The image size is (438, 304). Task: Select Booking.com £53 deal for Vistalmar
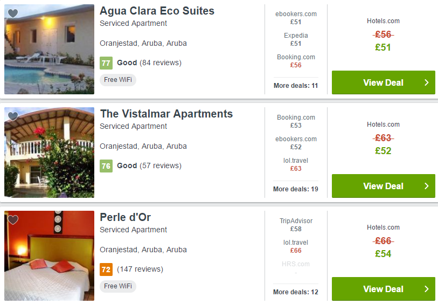click(x=296, y=121)
